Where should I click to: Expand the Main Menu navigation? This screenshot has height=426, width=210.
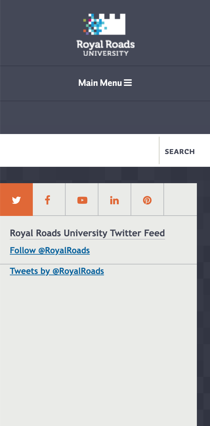coord(105,83)
